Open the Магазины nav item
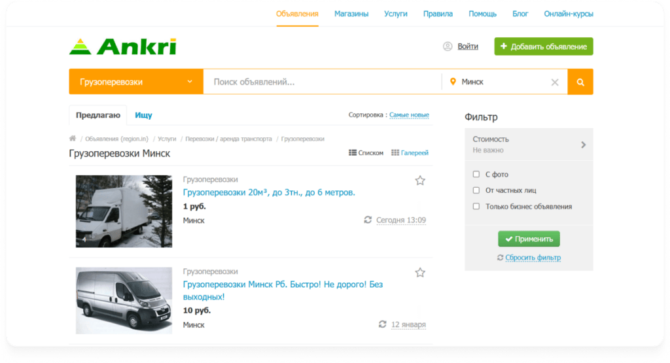 351,14
